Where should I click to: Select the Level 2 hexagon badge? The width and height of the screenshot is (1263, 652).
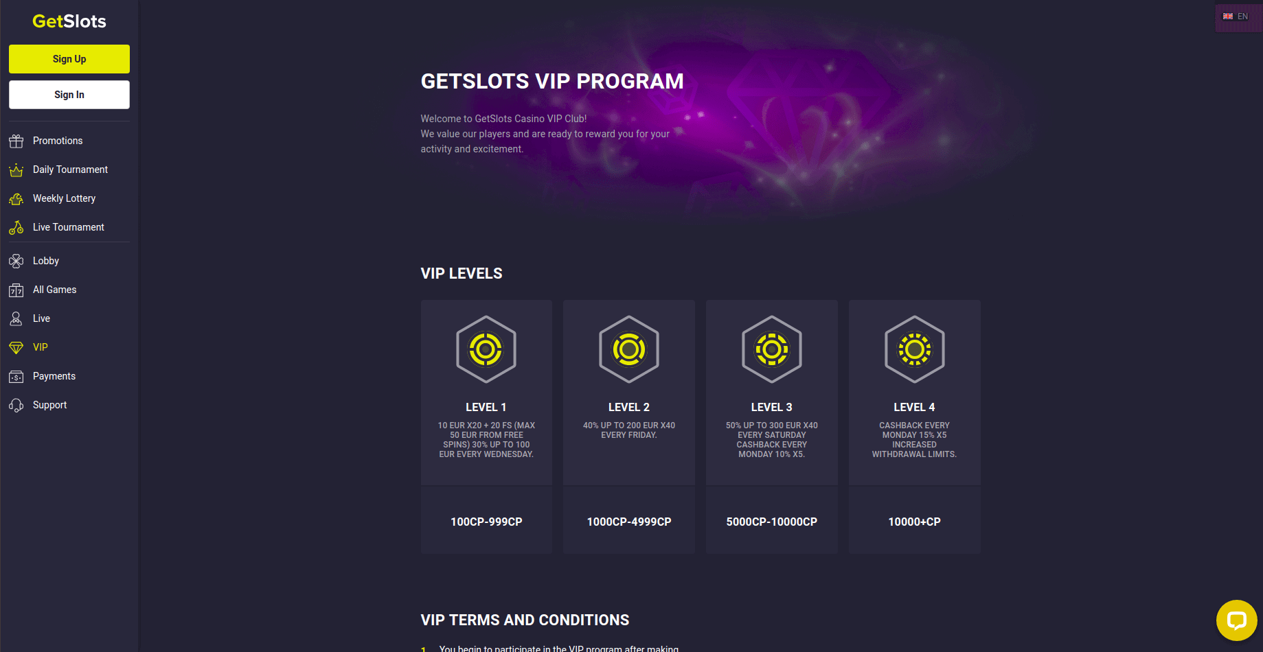click(x=629, y=349)
